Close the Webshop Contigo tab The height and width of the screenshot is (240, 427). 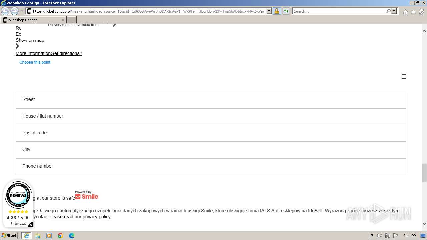[x=62, y=20]
